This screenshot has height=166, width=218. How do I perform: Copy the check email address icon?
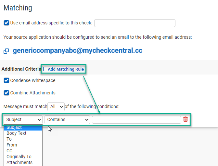pyautogui.click(x=6, y=51)
